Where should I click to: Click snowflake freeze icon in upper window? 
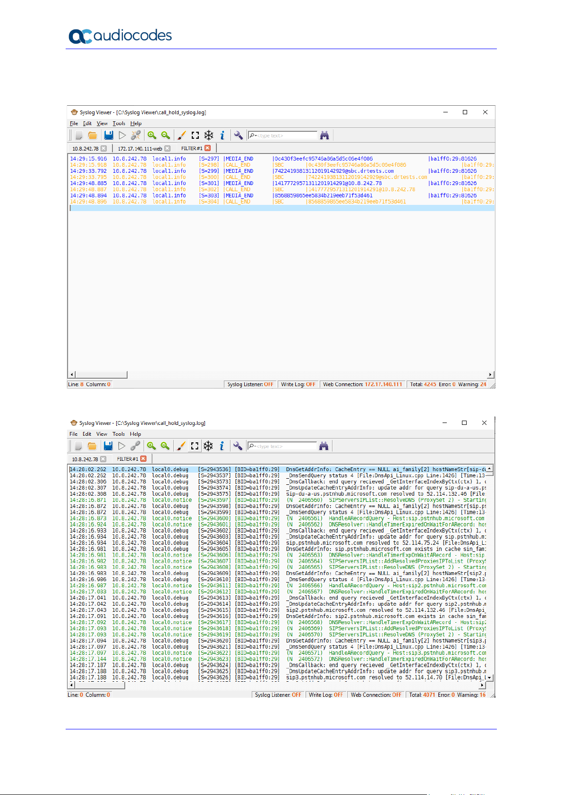209,135
